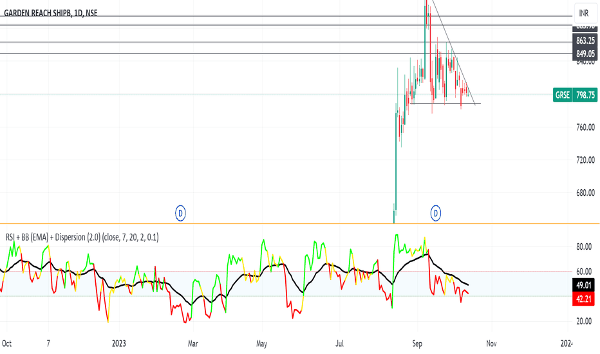Click the GARDEN REACH SHIPB symbol title
This screenshot has height=354, width=600.
[x=50, y=13]
